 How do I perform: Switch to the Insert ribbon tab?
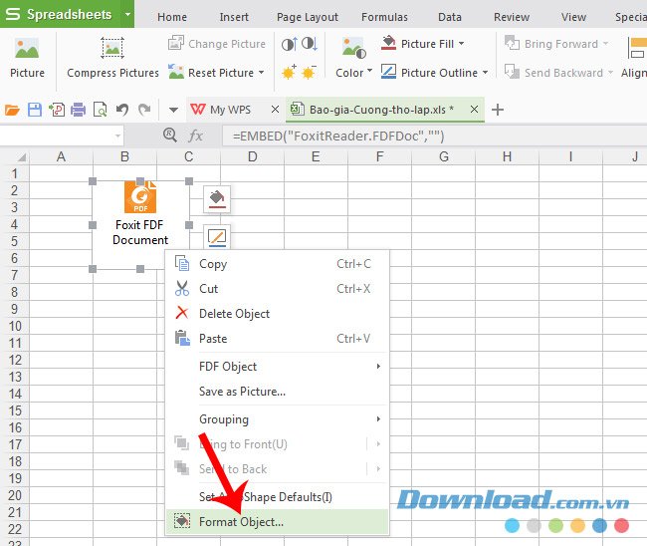(x=234, y=17)
